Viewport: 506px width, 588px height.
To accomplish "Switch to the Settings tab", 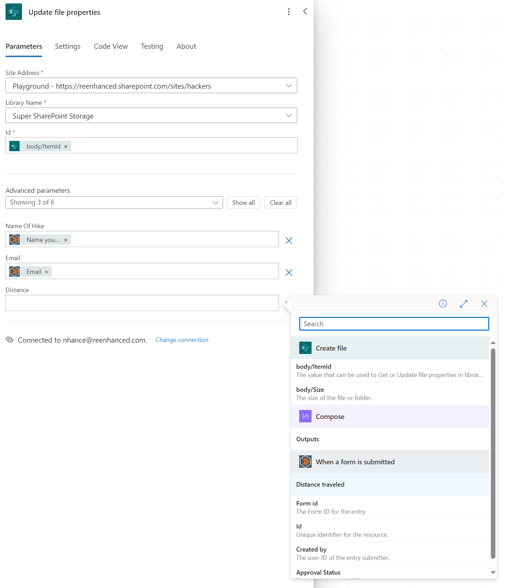I will (x=68, y=46).
